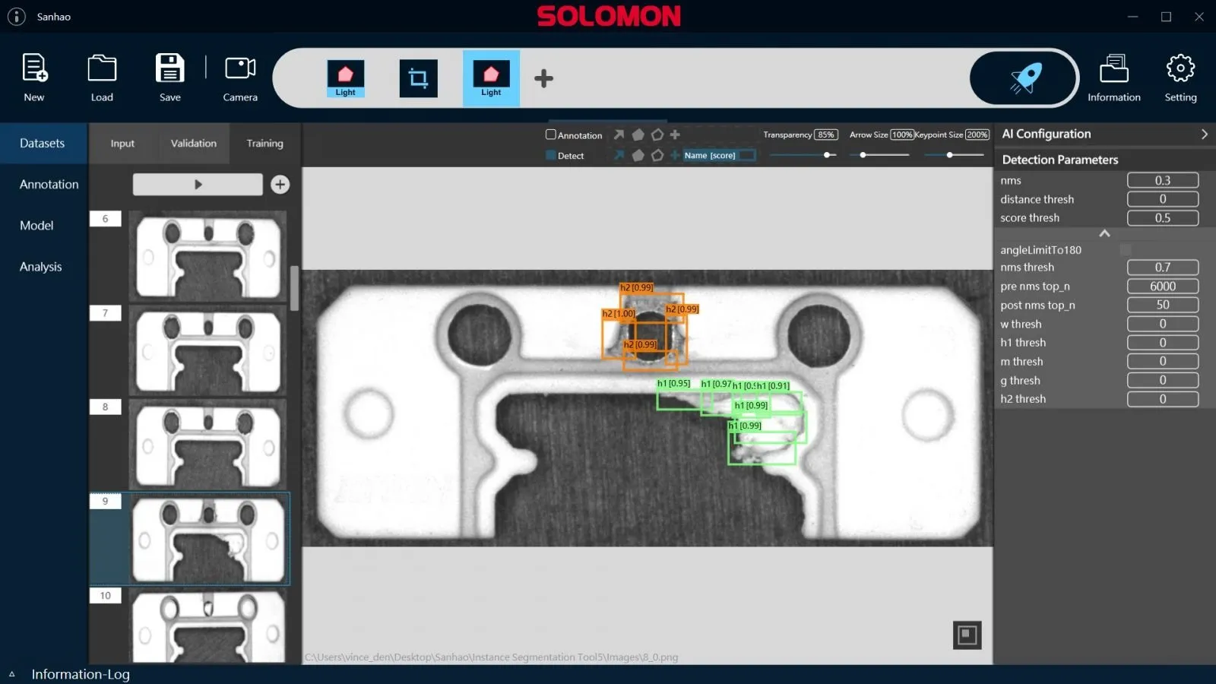Toggle the Detect checkbox
1216x684 pixels.
[x=550, y=155]
